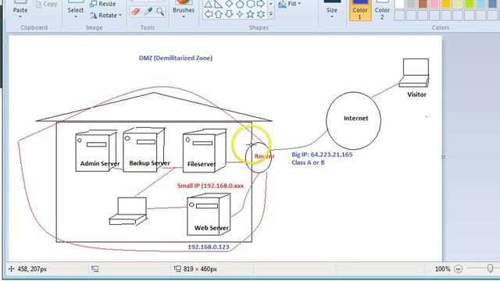Select the Magnifier tool

[160, 12]
